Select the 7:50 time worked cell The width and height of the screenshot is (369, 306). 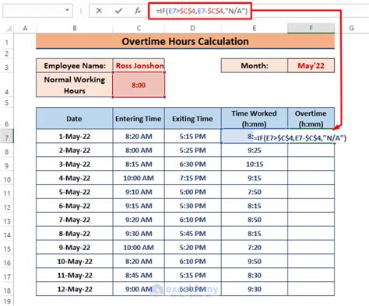point(255,192)
